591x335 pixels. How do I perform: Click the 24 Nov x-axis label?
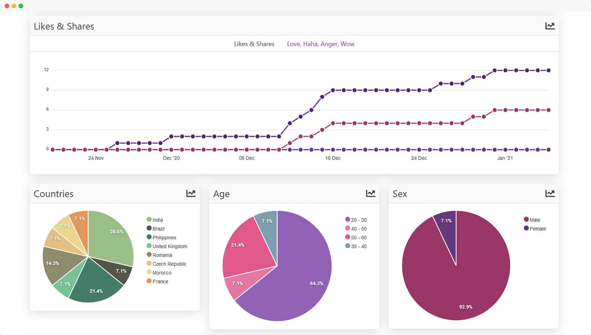point(96,158)
